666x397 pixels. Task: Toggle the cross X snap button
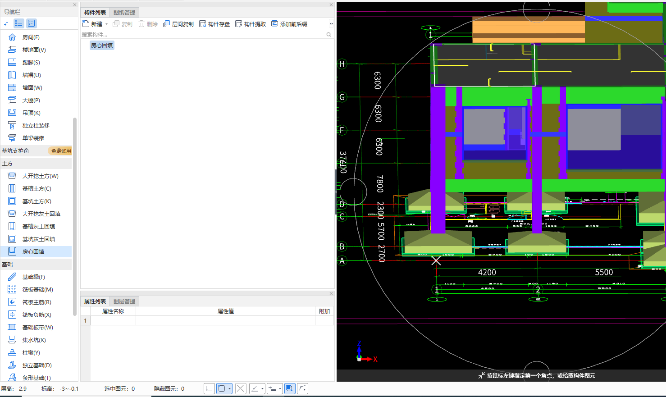pyautogui.click(x=241, y=388)
